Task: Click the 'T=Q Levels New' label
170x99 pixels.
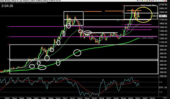Action: click(x=148, y=5)
